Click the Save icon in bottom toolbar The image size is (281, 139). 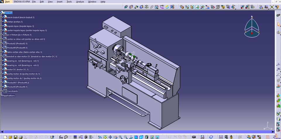pyautogui.click(x=15, y=137)
